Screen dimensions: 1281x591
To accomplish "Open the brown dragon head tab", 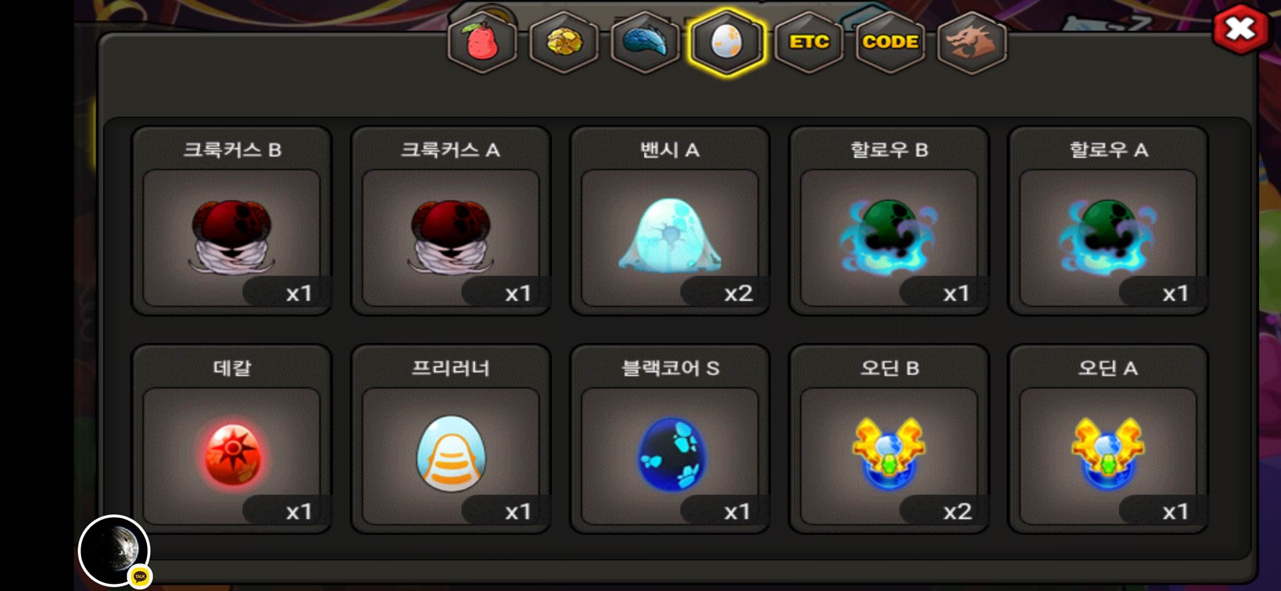I will click(x=972, y=42).
